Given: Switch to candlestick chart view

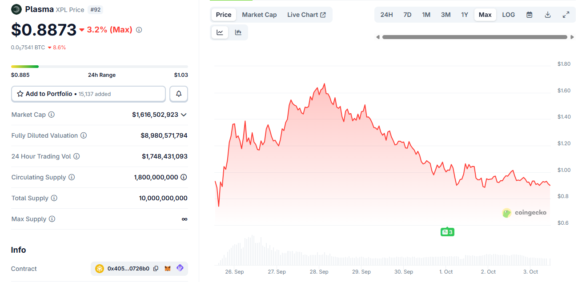Looking at the screenshot, I should click(238, 32).
